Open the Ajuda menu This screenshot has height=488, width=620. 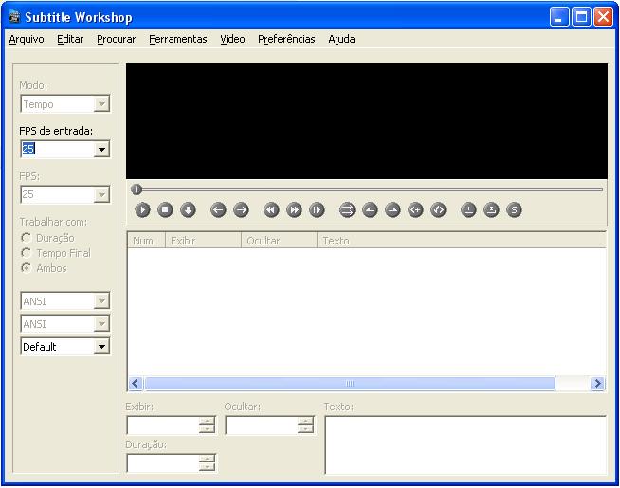[341, 39]
